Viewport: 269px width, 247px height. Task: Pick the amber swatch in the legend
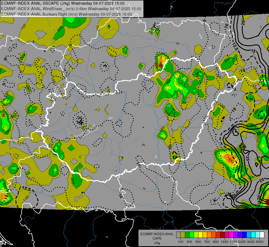tap(205, 235)
